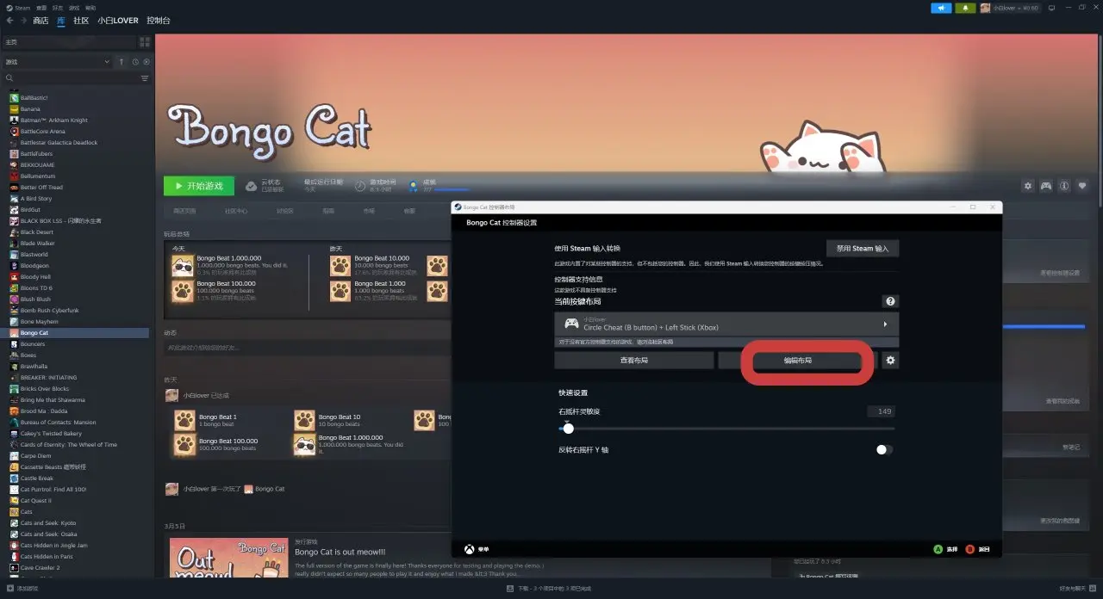This screenshot has height=599, width=1103.
Task: Open the game info icon
Action: tap(1064, 186)
